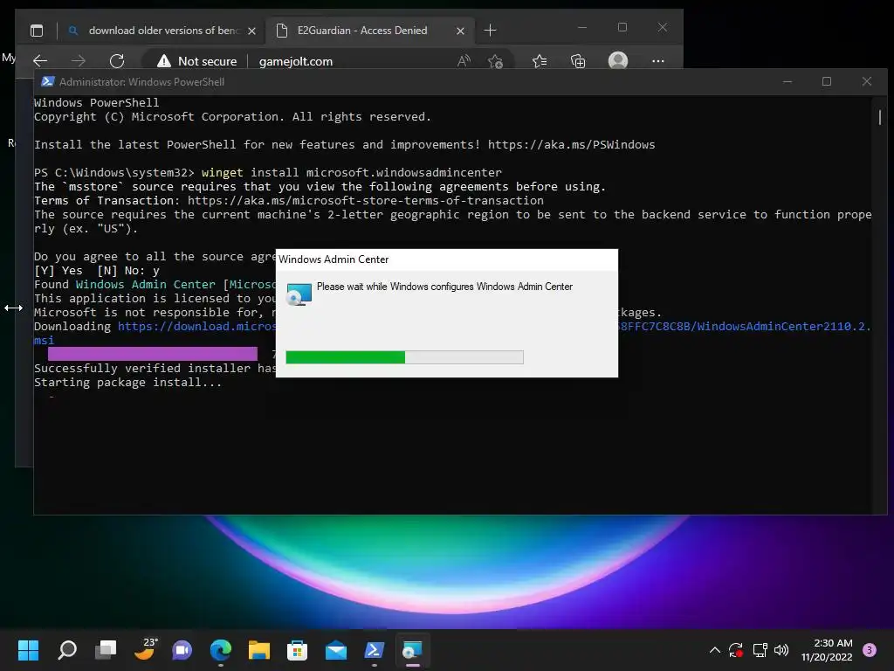894x671 pixels.
Task: Click the Windows Admin Center dialog title
Action: [334, 259]
